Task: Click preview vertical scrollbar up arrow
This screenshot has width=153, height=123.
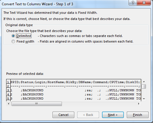Action: point(144,82)
